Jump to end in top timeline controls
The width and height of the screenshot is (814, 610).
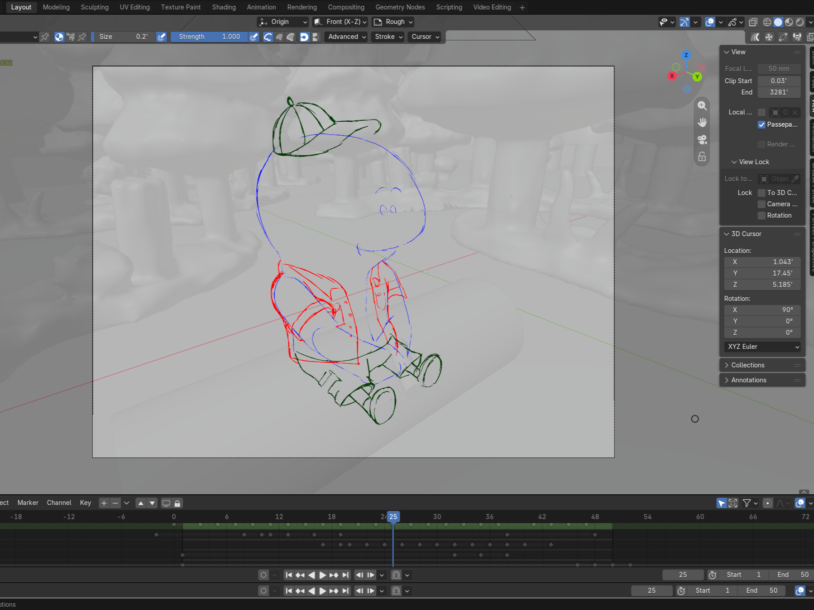[345, 575]
